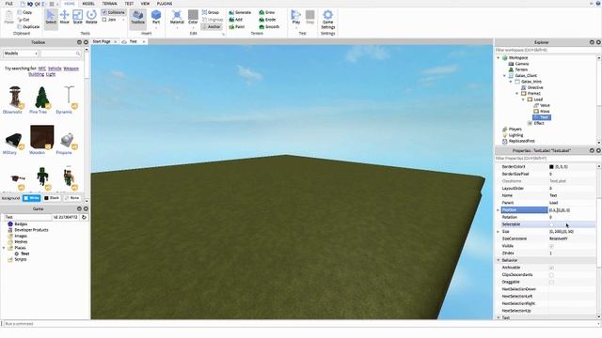
Task: Click the Generate terrain tool
Action: coord(240,12)
